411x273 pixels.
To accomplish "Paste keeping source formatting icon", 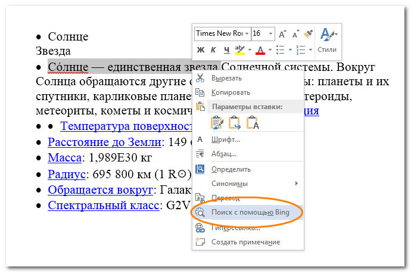I will coord(217,122).
